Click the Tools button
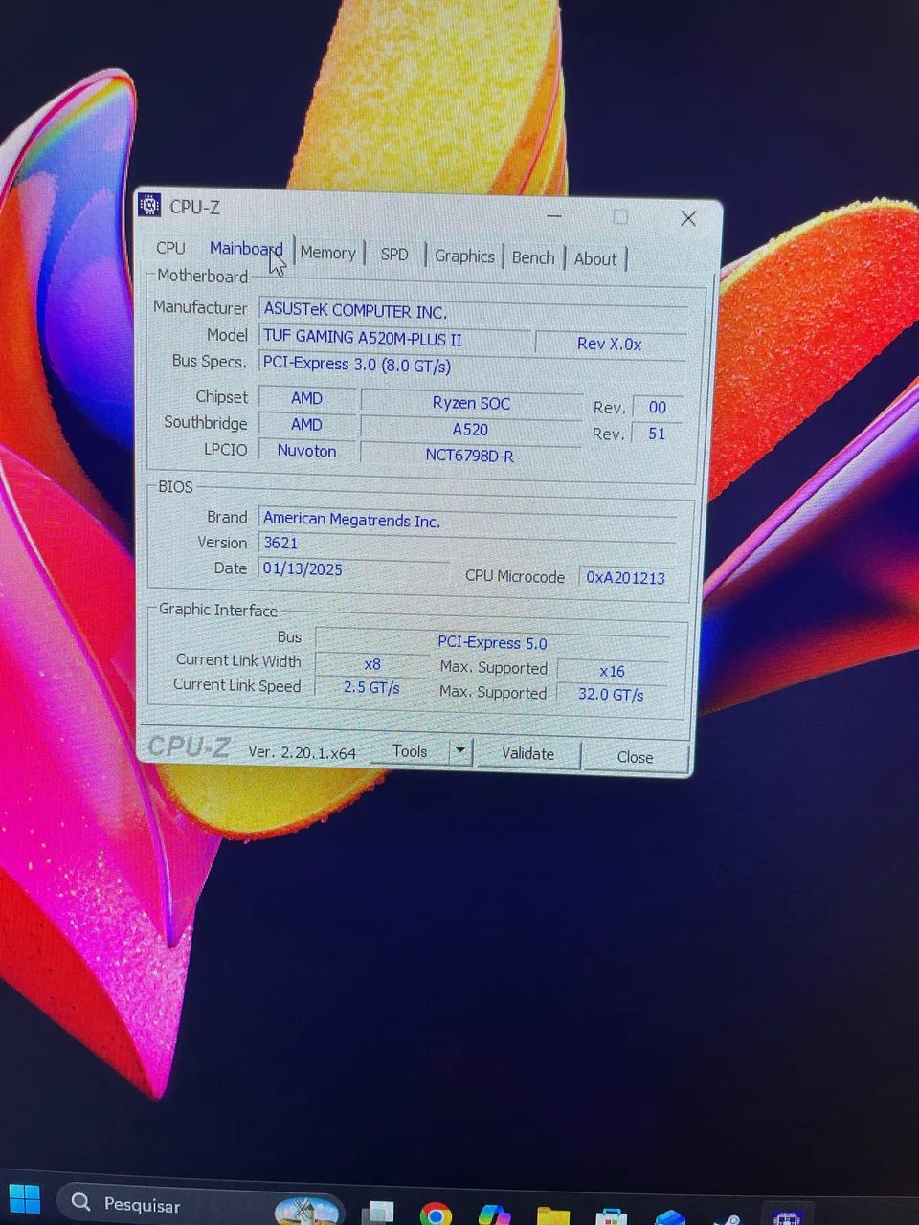This screenshot has height=1225, width=919. (x=410, y=751)
